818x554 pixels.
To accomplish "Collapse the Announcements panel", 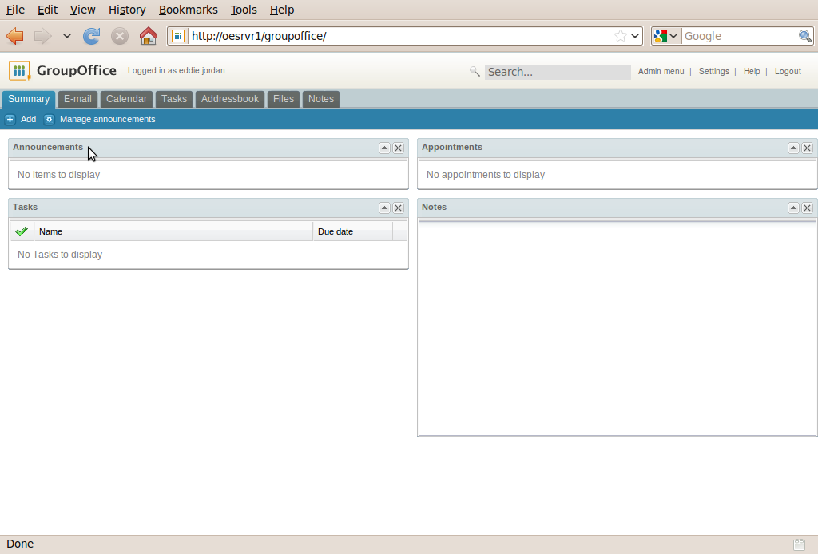I will tap(384, 148).
